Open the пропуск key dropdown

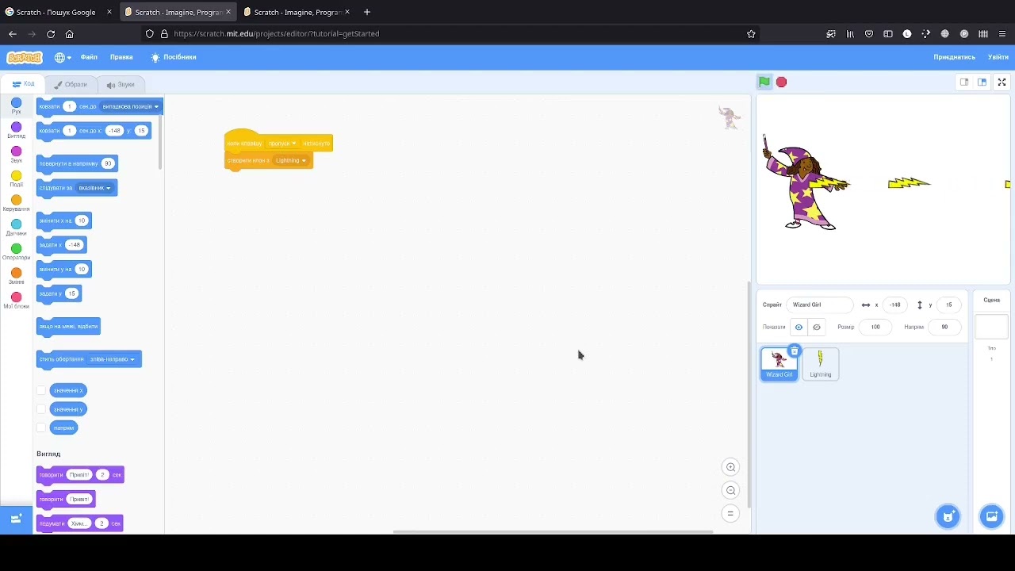[x=282, y=144]
